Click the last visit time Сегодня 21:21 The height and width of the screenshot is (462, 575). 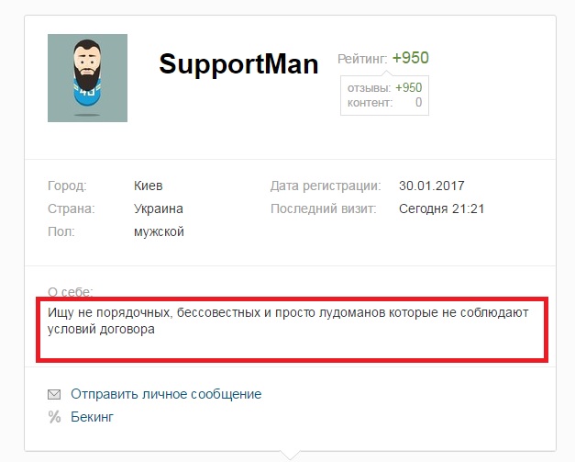pyautogui.click(x=441, y=208)
